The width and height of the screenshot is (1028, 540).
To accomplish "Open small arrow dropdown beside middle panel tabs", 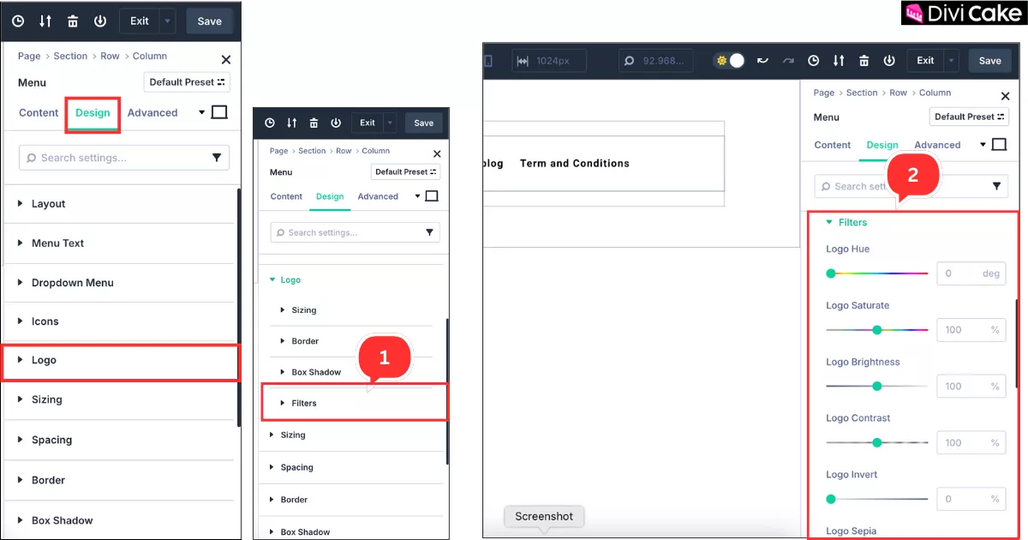I will [x=417, y=196].
